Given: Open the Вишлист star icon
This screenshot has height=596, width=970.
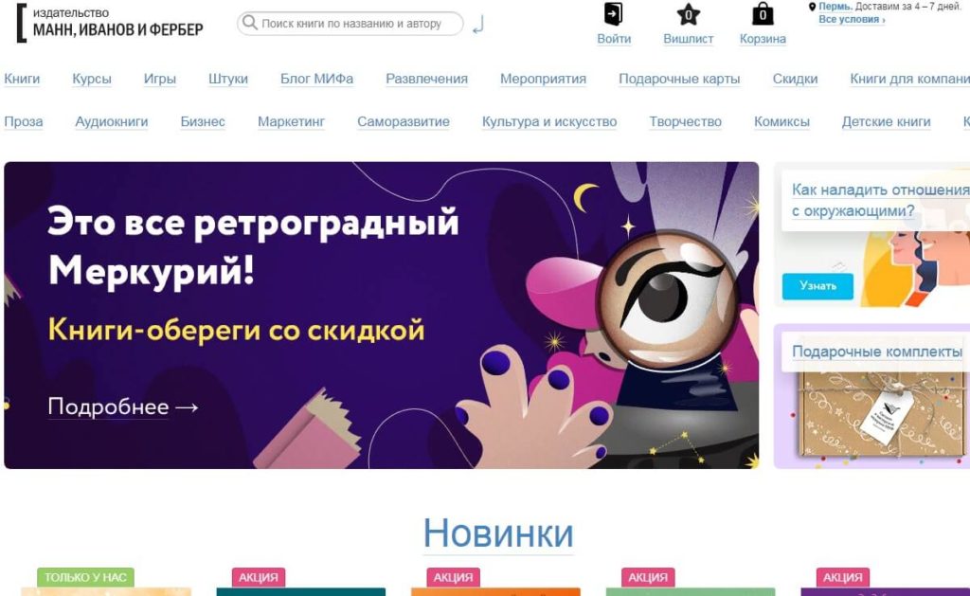Looking at the screenshot, I should pos(688,14).
